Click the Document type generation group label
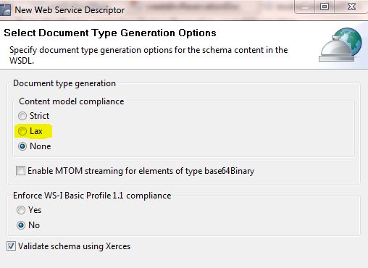The image size is (368, 268). (x=64, y=83)
